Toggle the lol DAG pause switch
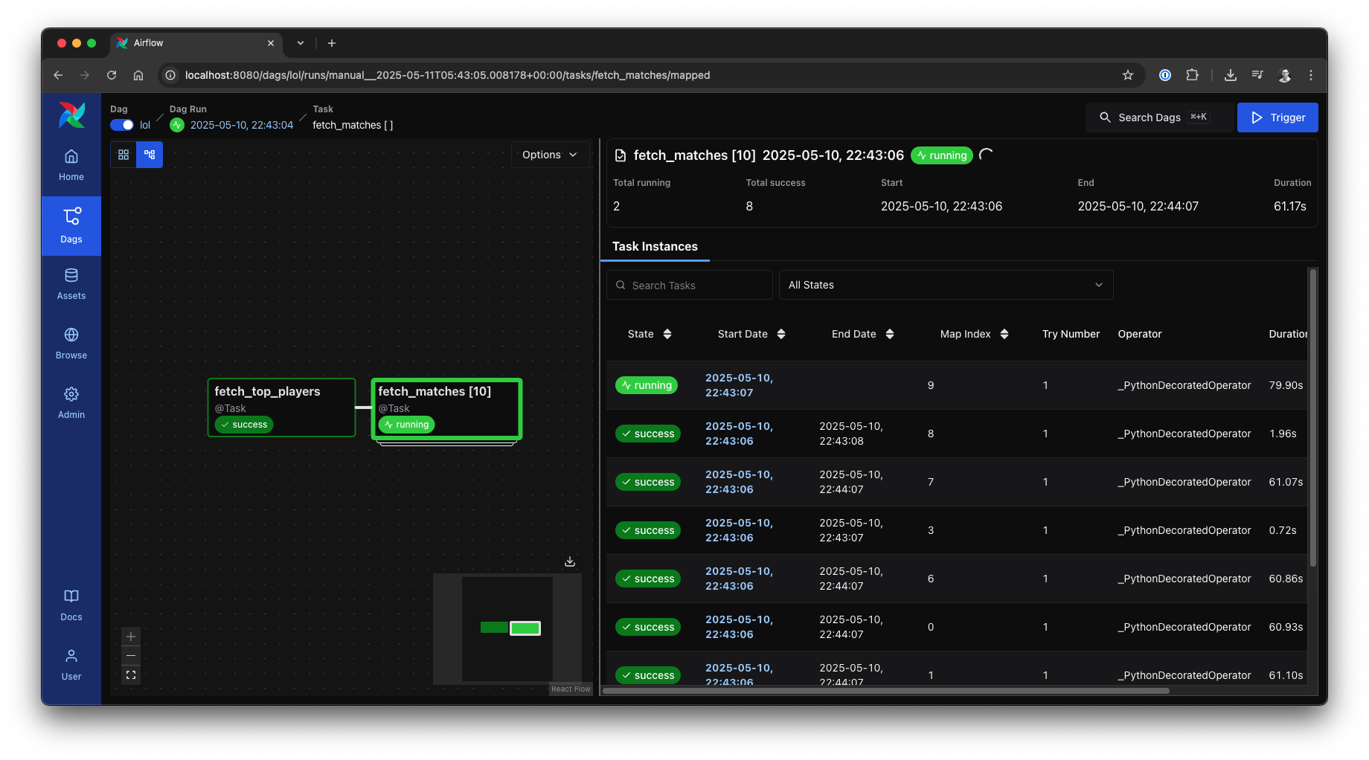1369x760 pixels. coord(121,125)
